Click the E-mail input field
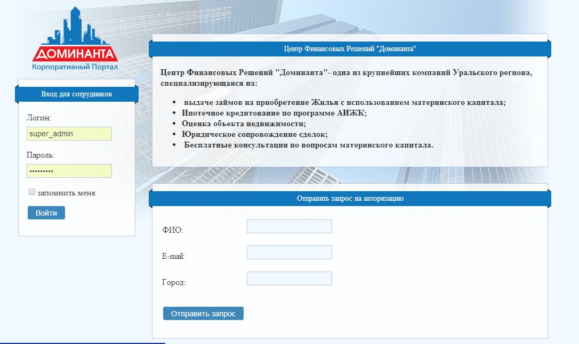Screen dimensions: 579x344 (x=289, y=252)
